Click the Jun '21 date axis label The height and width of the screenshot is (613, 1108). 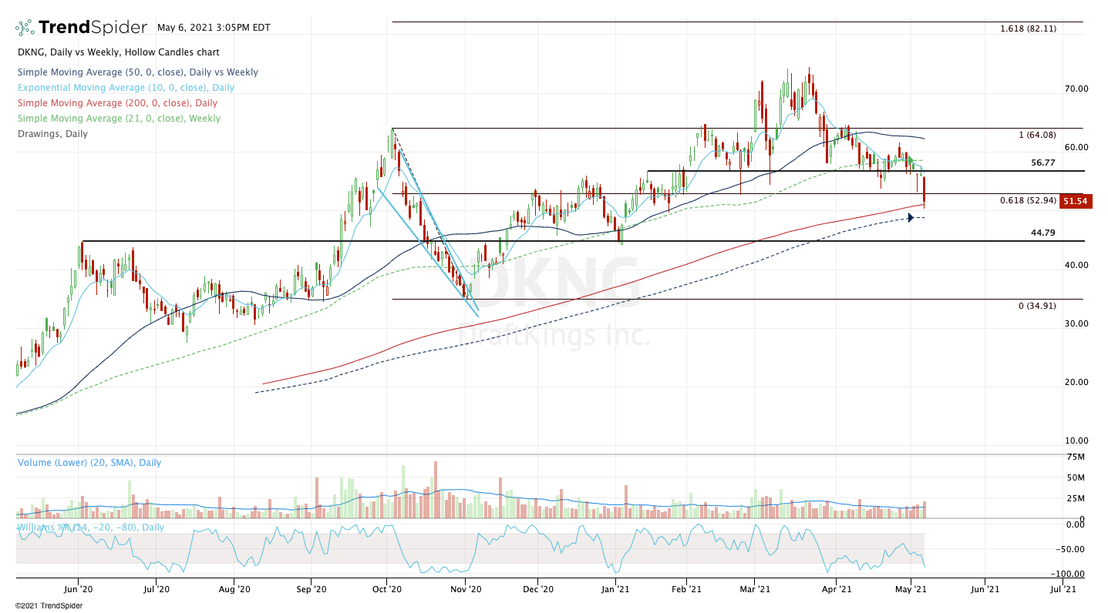pyautogui.click(x=985, y=590)
